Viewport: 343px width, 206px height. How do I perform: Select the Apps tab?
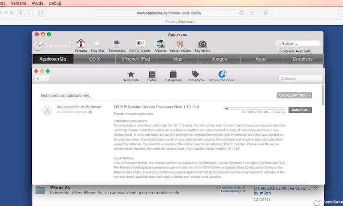pyautogui.click(x=261, y=59)
